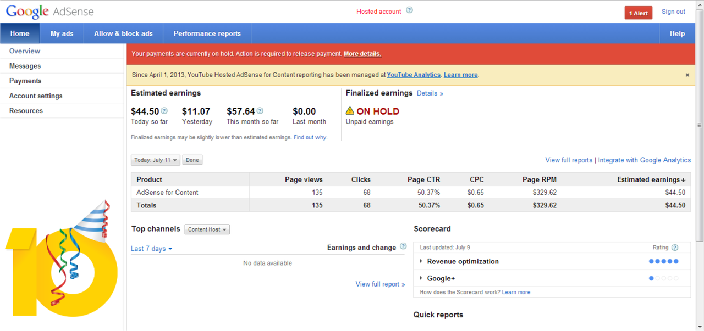The image size is (704, 331).
Task: Click the Totals row label
Action: point(146,205)
